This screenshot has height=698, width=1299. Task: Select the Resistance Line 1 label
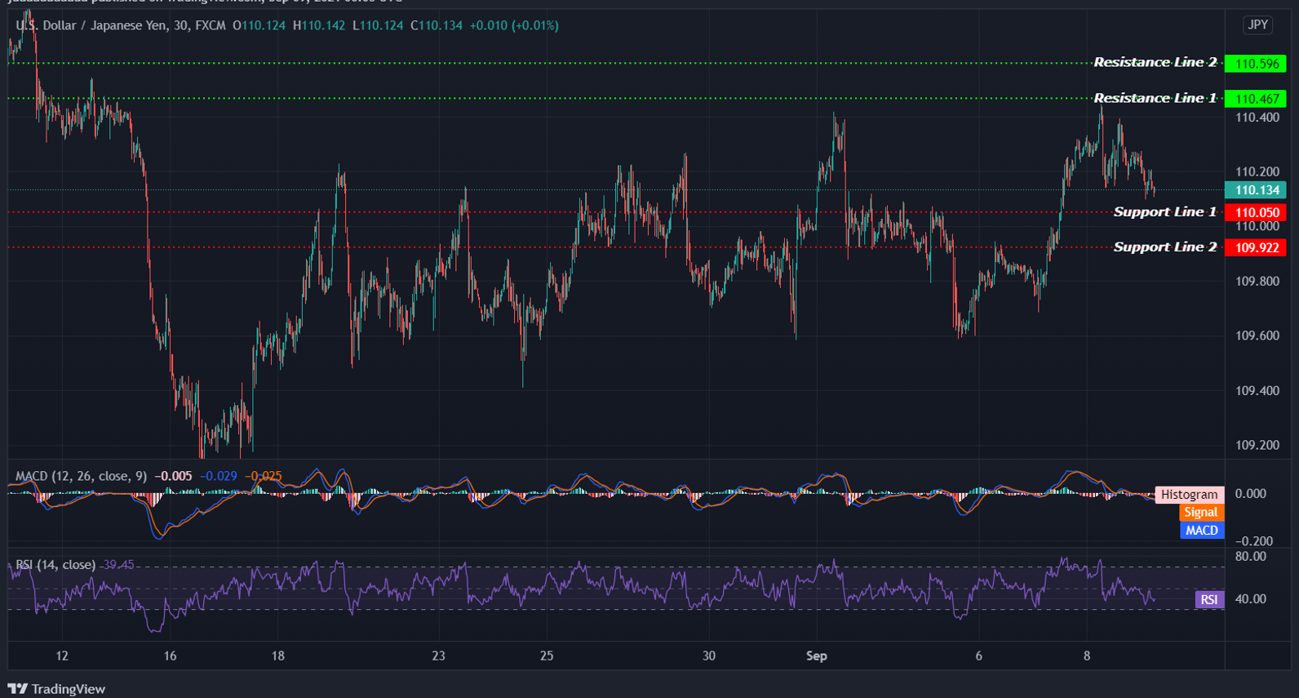[1155, 98]
